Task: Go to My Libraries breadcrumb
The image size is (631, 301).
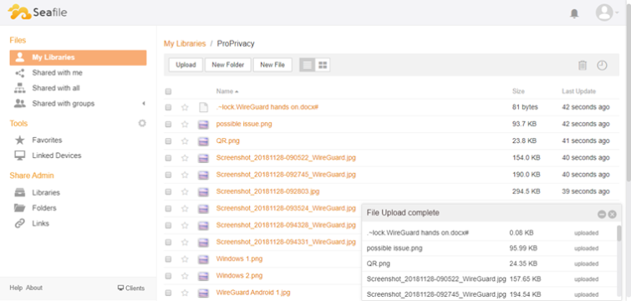Action: pyautogui.click(x=185, y=43)
